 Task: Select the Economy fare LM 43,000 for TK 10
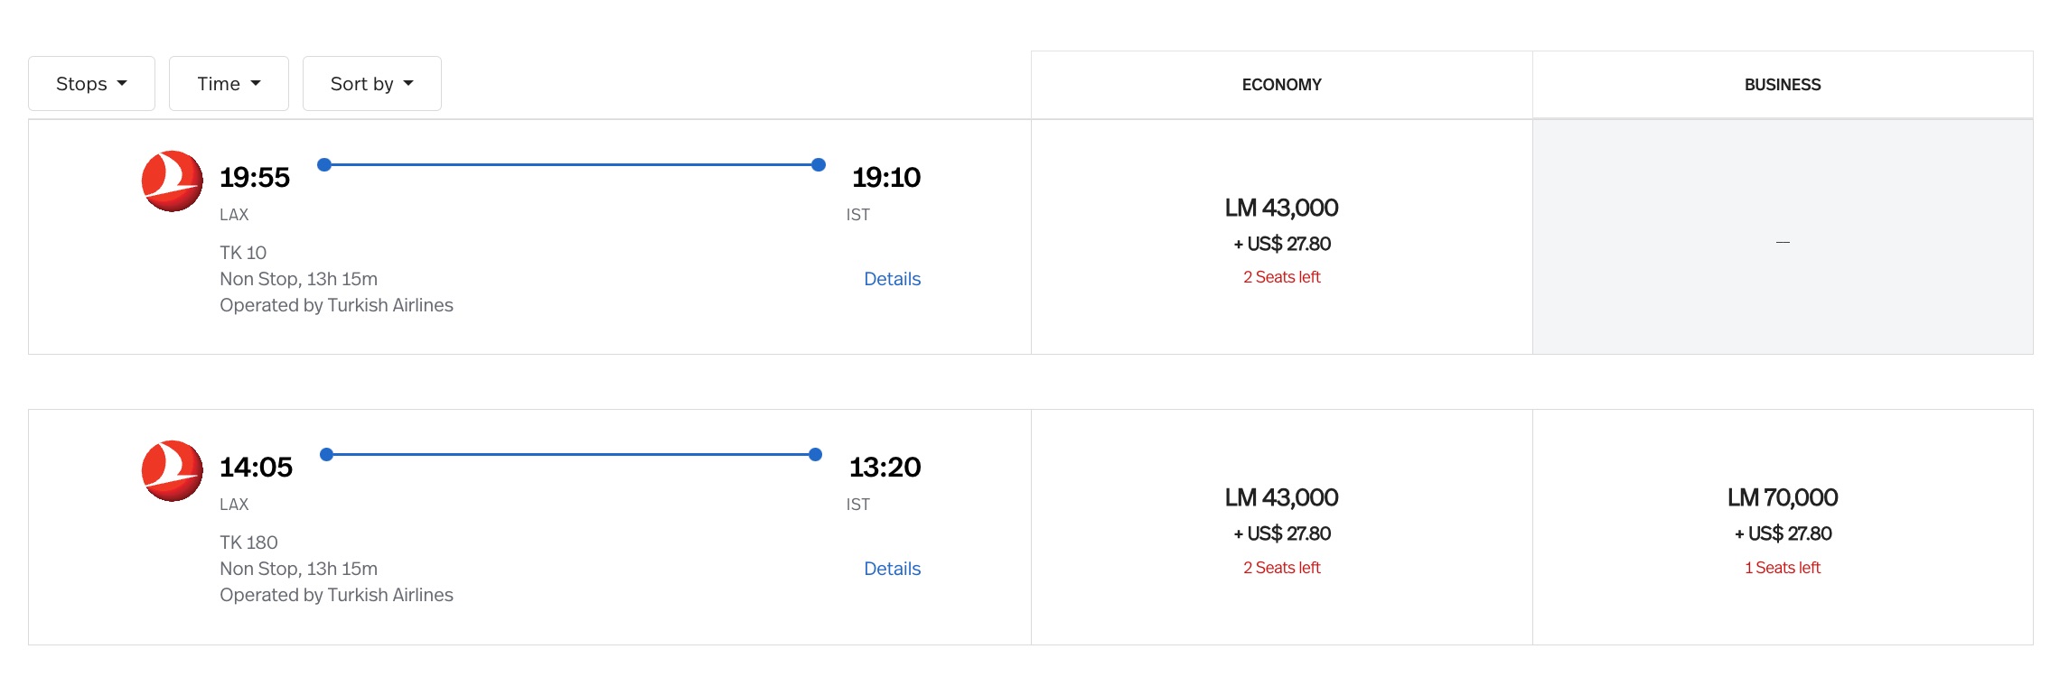1281,208
